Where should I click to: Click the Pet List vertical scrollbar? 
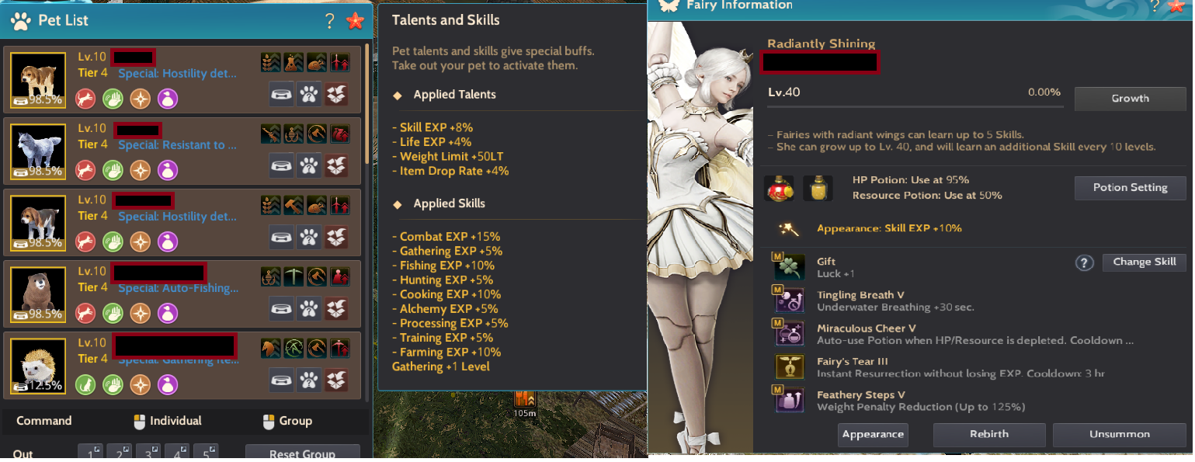click(367, 103)
